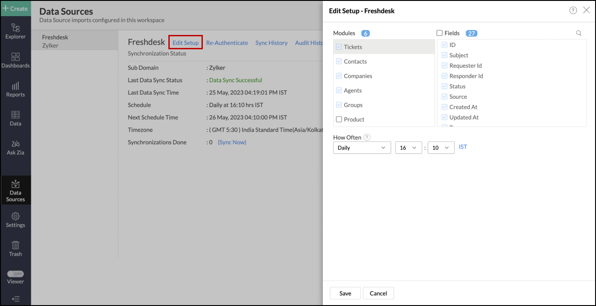Launch Ask Zia
Viewport: 596px width, 306px height.
[16, 147]
